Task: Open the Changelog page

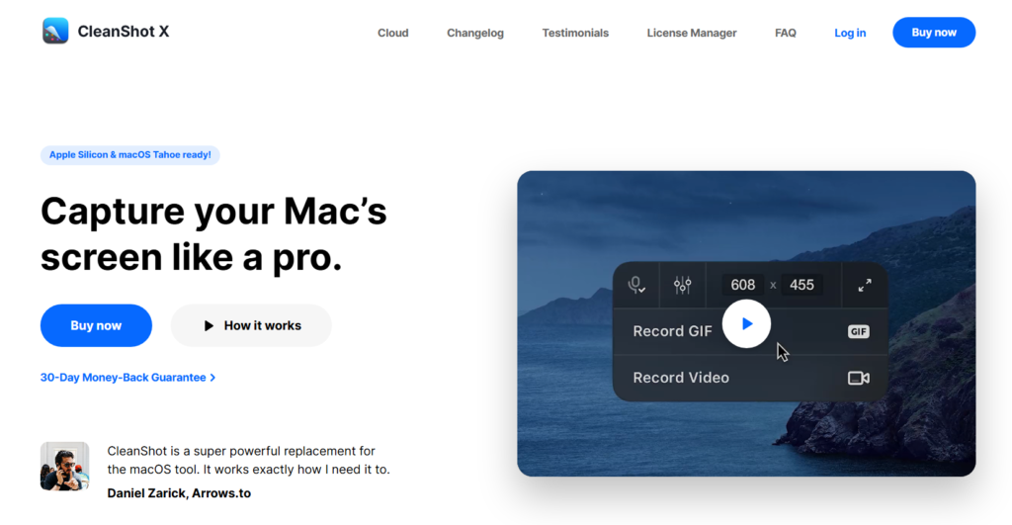Action: tap(475, 33)
